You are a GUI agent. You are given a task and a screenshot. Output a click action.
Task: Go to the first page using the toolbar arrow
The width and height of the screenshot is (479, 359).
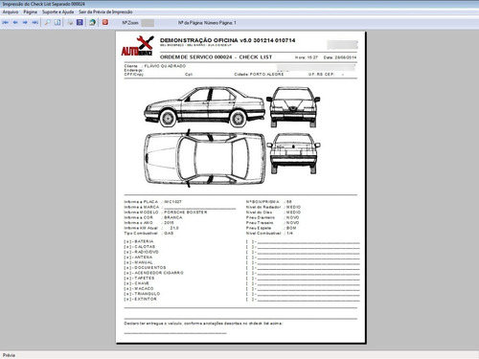pyautogui.click(x=6, y=22)
